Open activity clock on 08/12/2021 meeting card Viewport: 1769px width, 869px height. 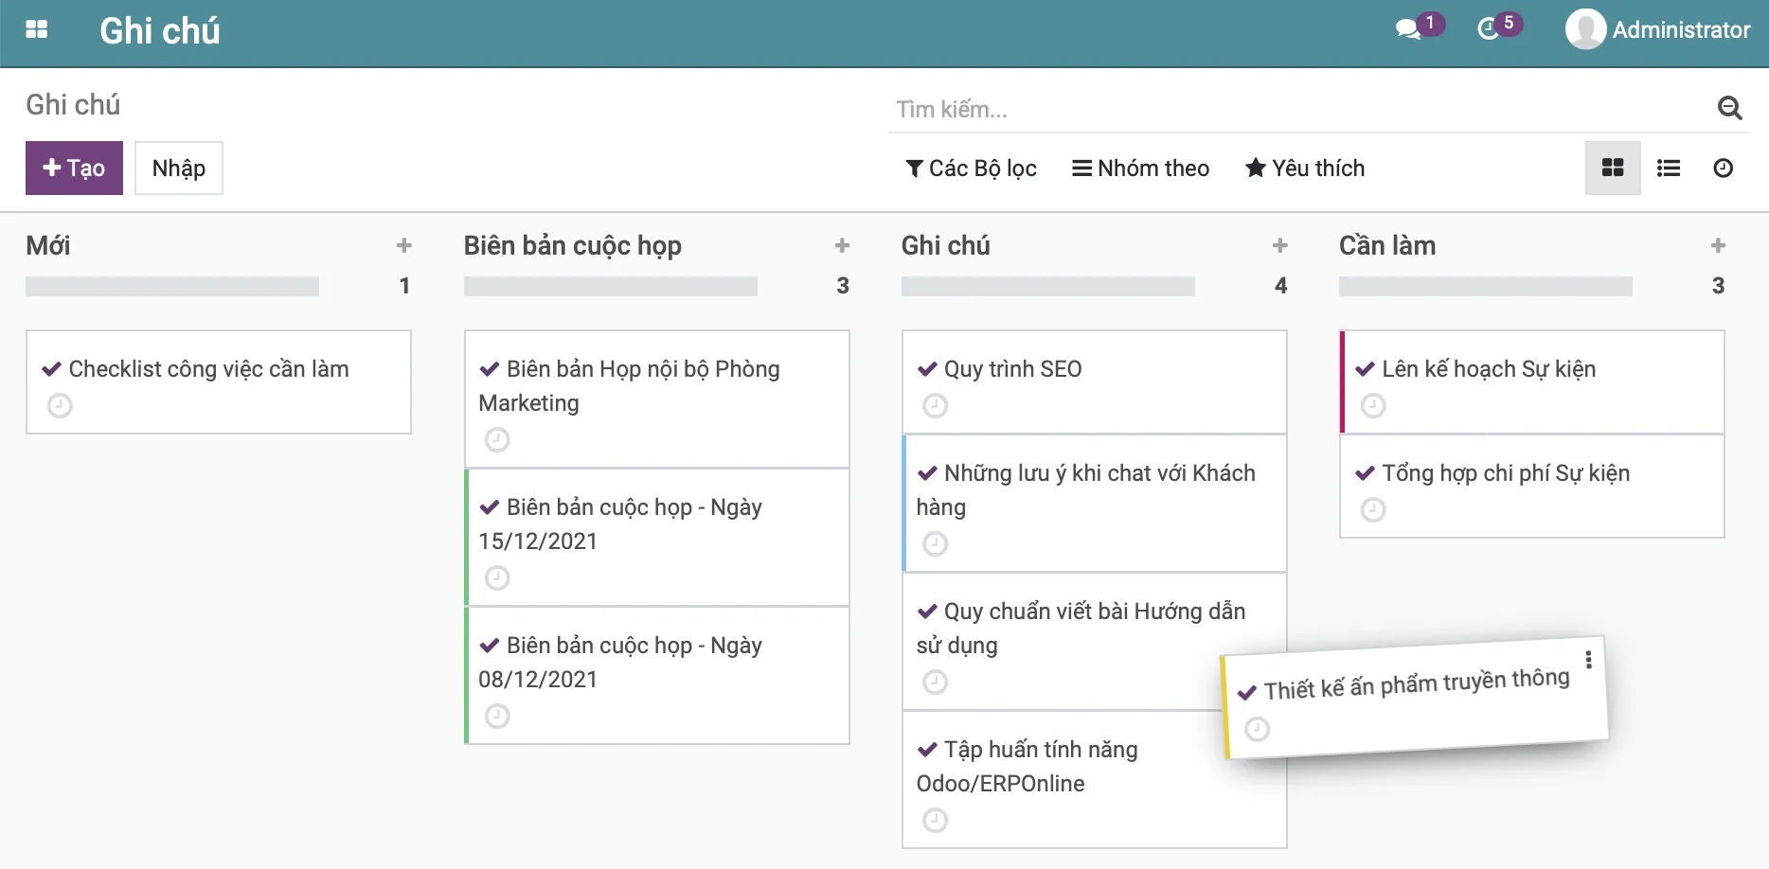tap(497, 717)
